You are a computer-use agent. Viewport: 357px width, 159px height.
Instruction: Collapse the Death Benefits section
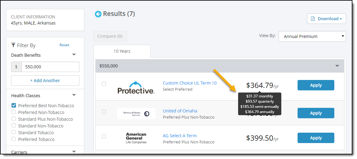click(x=74, y=55)
